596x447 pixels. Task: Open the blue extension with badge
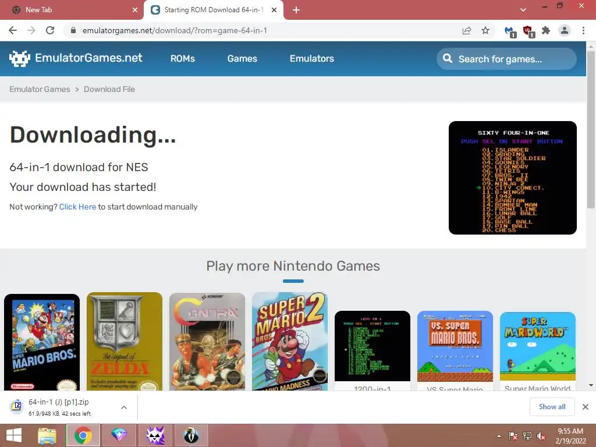pos(510,31)
